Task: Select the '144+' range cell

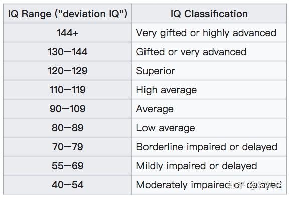Action: [x=68, y=33]
